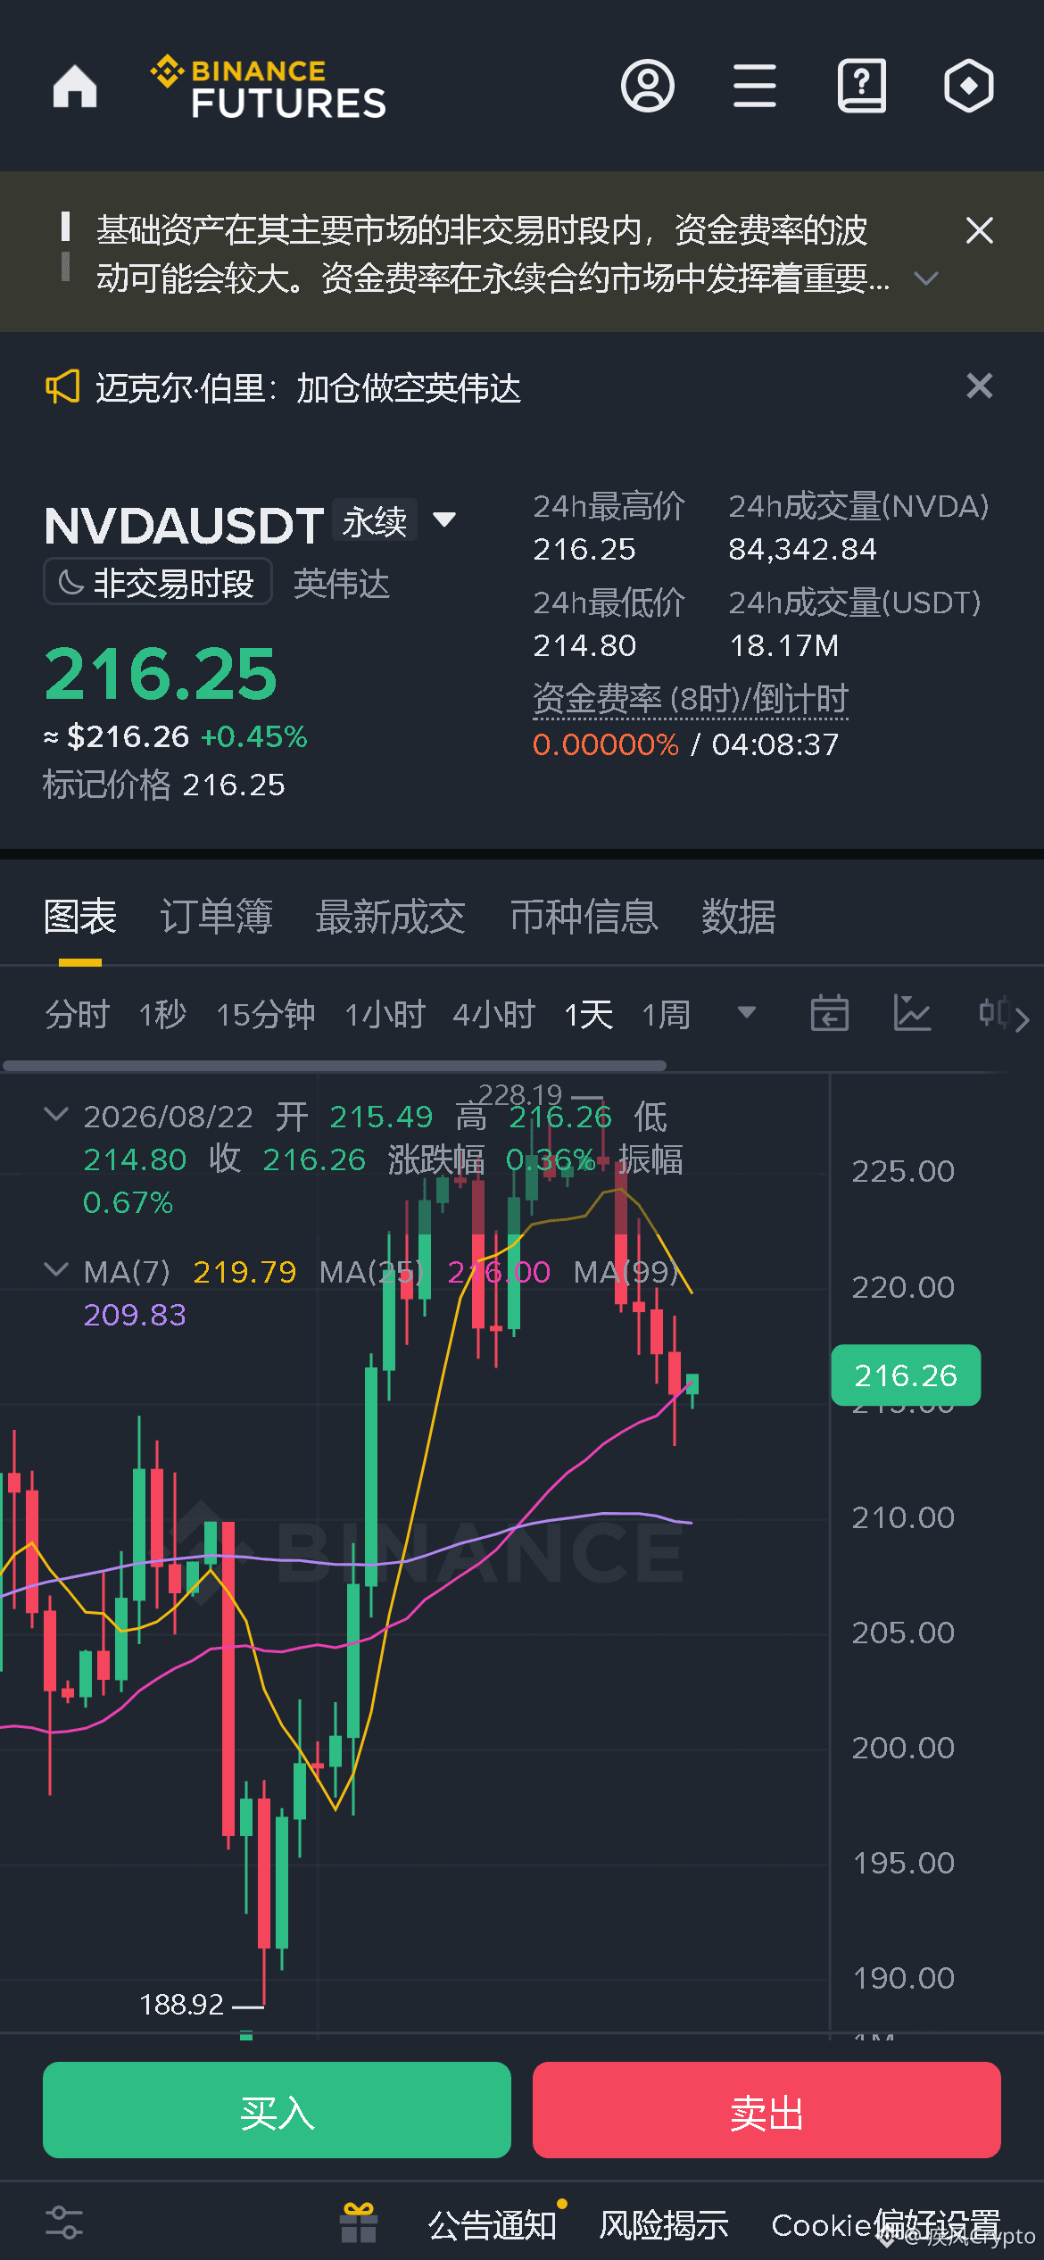Open the hamburger menu
This screenshot has width=1044, height=2260.
pyautogui.click(x=755, y=86)
